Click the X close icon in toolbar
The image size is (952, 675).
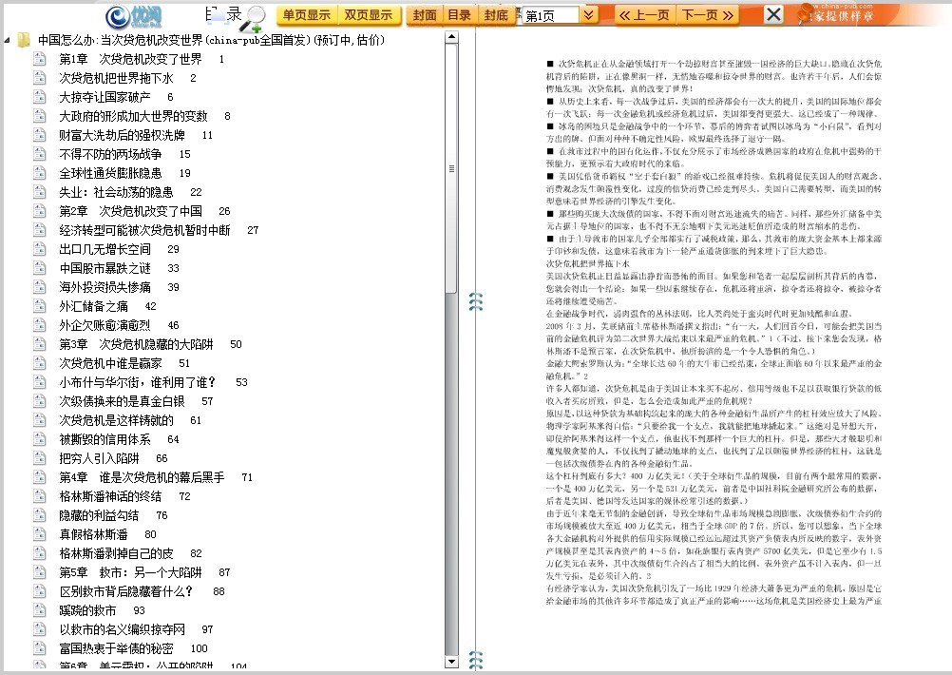(x=774, y=14)
